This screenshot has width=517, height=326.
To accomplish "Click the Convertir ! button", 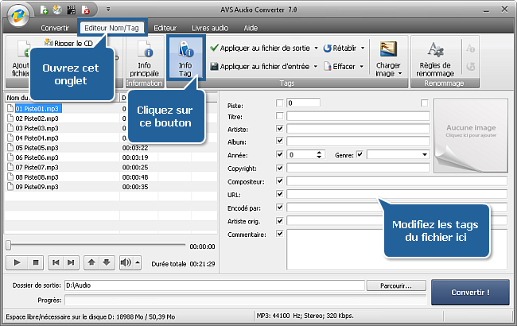I will click(470, 292).
